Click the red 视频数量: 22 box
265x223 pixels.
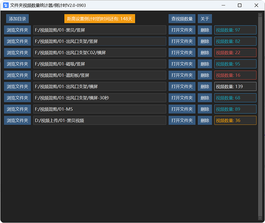click(x=235, y=53)
